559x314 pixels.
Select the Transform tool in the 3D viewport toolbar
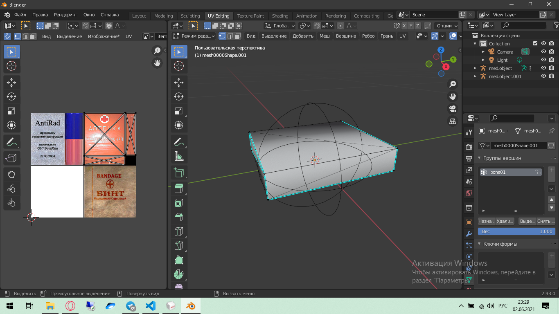[x=179, y=125]
